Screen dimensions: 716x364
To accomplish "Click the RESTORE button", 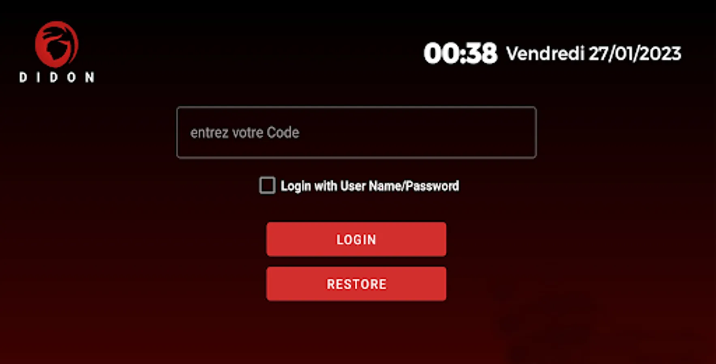I will point(356,284).
